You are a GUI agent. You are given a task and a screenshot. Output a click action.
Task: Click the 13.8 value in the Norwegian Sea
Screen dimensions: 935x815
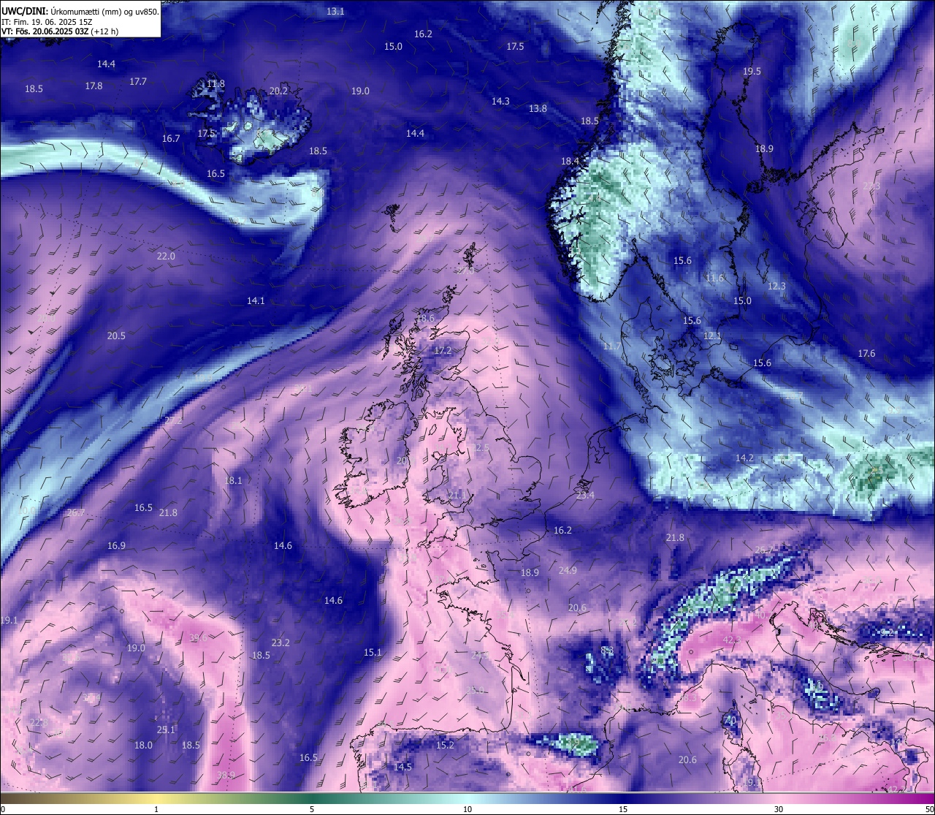[x=538, y=109]
